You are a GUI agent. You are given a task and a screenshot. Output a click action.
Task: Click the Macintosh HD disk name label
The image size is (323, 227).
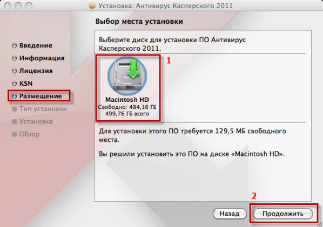(x=127, y=100)
